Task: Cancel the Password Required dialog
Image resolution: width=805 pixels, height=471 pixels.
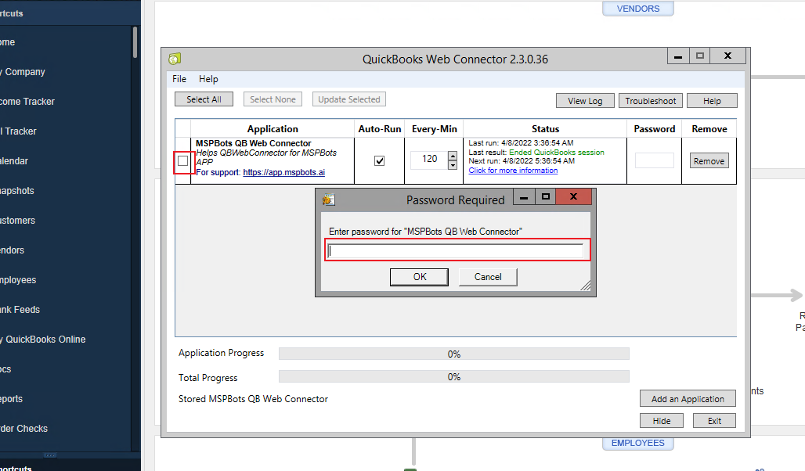Action: coord(487,277)
